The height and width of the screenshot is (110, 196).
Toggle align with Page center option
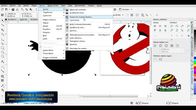click(166, 46)
